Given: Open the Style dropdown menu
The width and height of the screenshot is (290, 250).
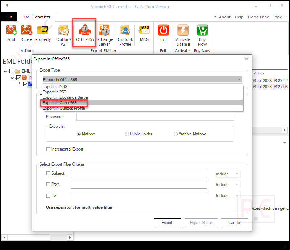Looking at the screenshot, I should pos(280,17).
